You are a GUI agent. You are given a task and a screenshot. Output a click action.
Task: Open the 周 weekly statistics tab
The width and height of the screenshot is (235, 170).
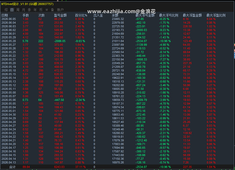pos(18,10)
